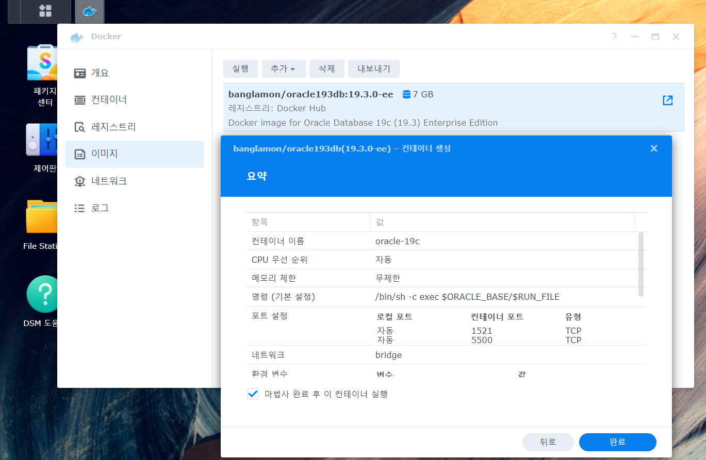Click the /bin/sh command value
706x460 pixels.
[x=467, y=297]
